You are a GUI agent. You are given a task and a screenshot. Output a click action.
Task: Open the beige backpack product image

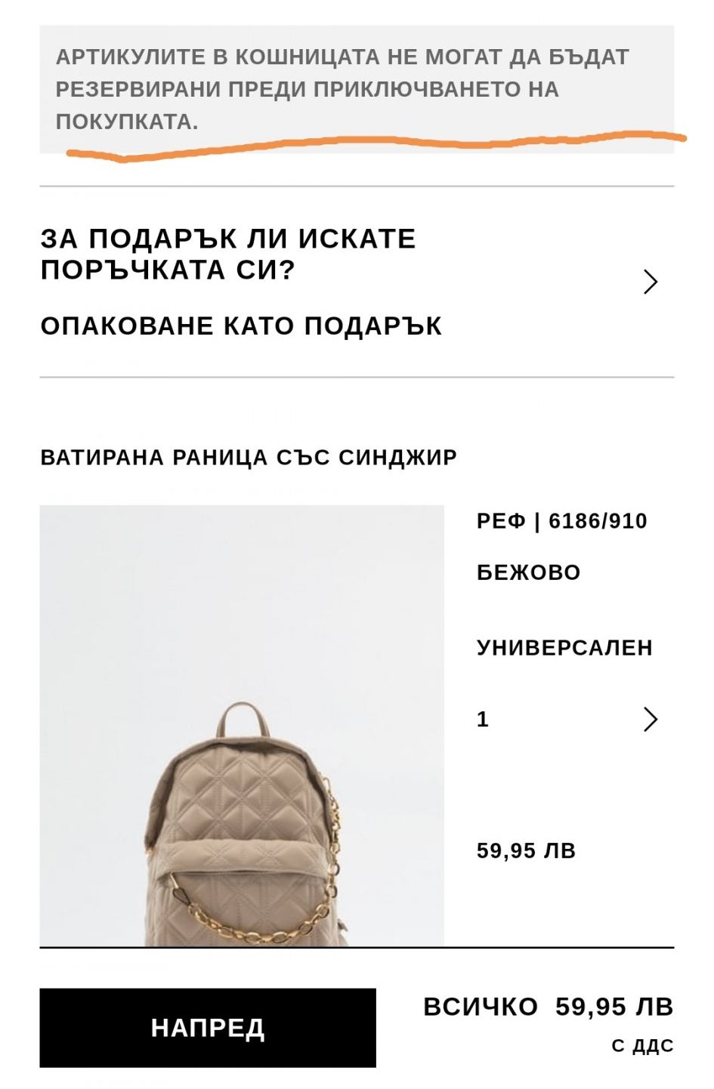pyautogui.click(x=242, y=726)
